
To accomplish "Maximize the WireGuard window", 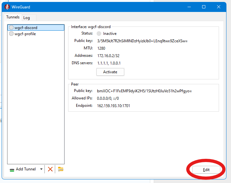I will click(x=204, y=7).
